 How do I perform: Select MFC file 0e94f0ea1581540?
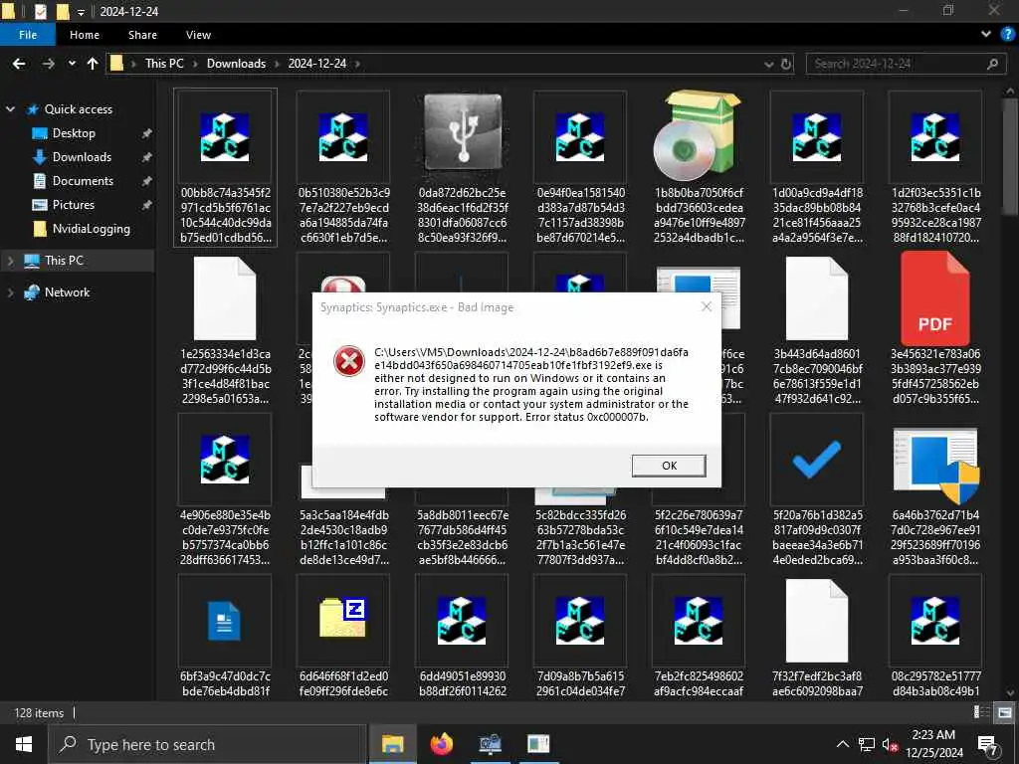(x=580, y=167)
